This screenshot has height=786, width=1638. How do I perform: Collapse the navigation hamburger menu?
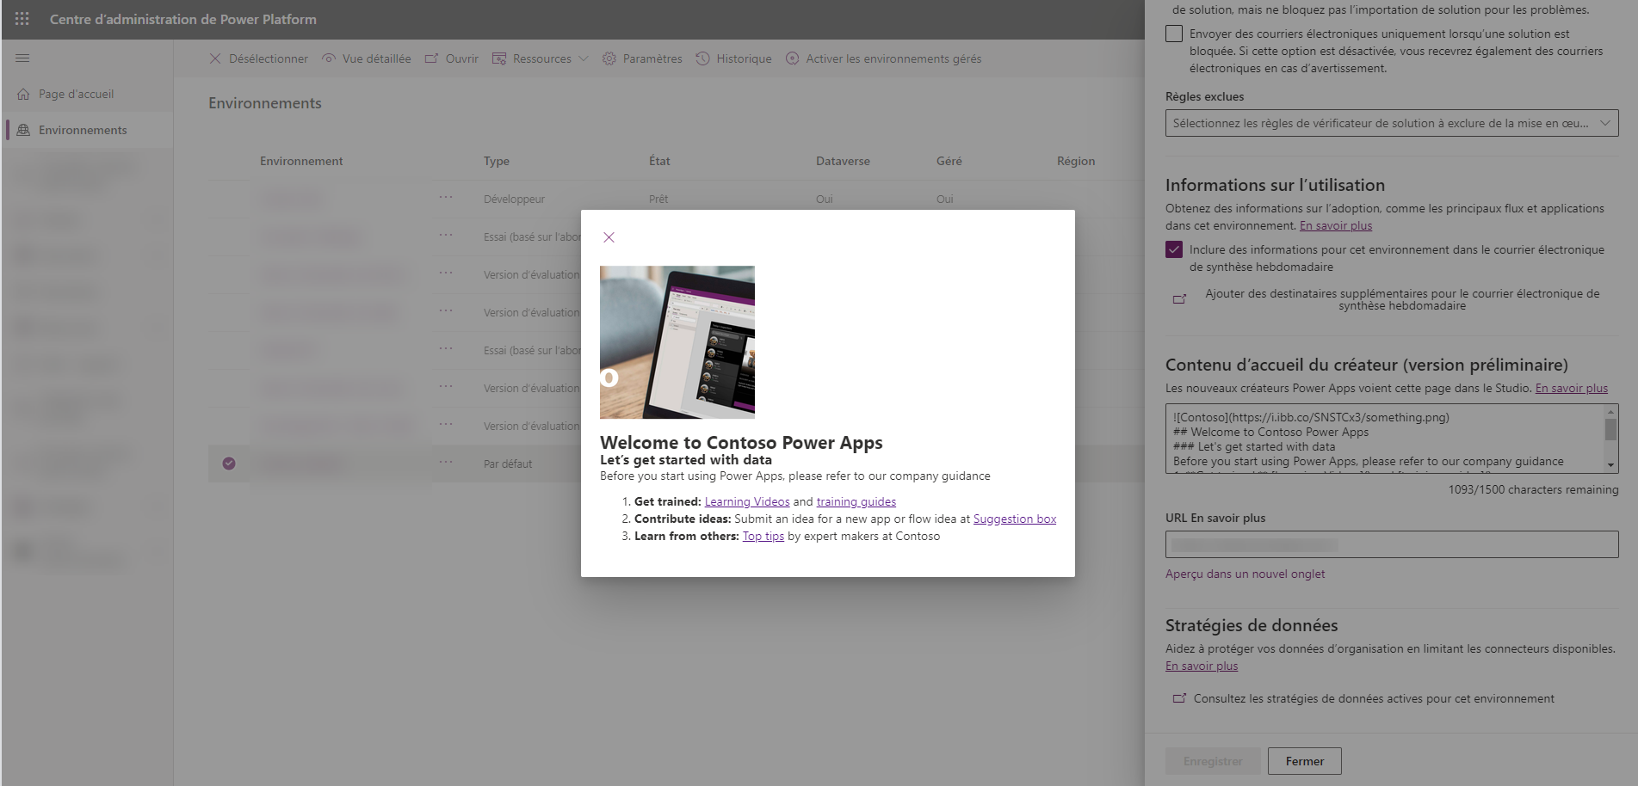coord(22,58)
